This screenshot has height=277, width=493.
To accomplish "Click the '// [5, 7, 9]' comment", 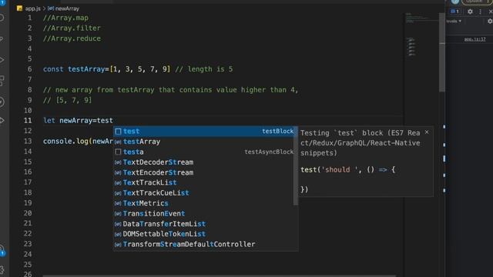I will [x=68, y=100].
